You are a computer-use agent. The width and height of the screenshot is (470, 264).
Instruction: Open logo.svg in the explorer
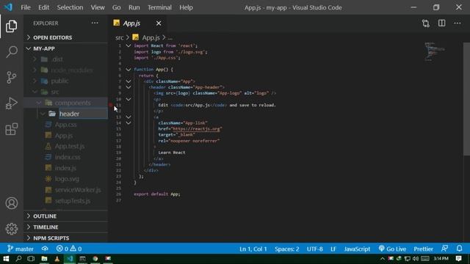(x=66, y=179)
